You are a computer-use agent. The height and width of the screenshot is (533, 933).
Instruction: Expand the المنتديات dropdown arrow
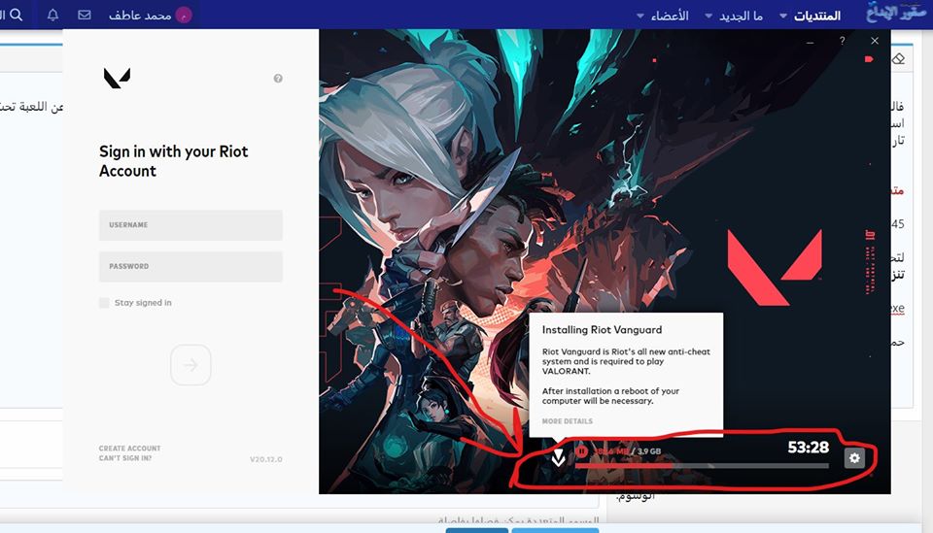(x=783, y=17)
